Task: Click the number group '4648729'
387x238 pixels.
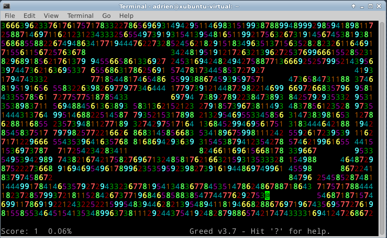Action: [357, 159]
